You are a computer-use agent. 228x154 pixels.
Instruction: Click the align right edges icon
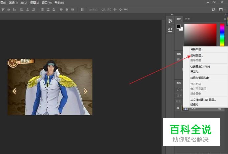[x=33, y=10]
